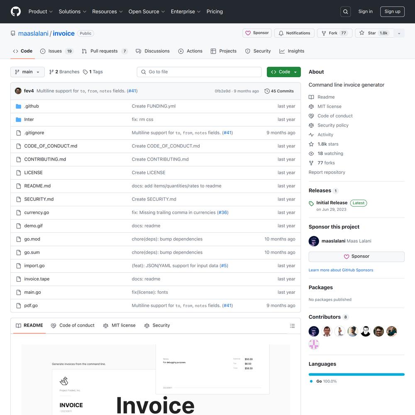
Task: Switch to the Issues tab
Action: click(x=56, y=51)
